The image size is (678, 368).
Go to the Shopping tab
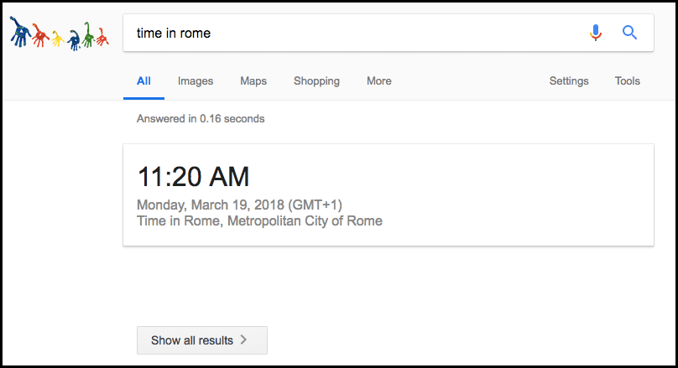click(316, 81)
